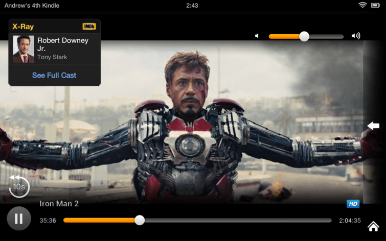The width and height of the screenshot is (386, 241).
Task: Tap the home icon
Action: tap(373, 226)
